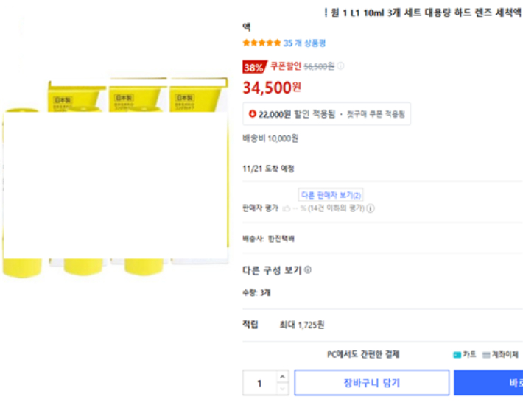Click the red coupon icon before 22,000원

(x=253, y=114)
